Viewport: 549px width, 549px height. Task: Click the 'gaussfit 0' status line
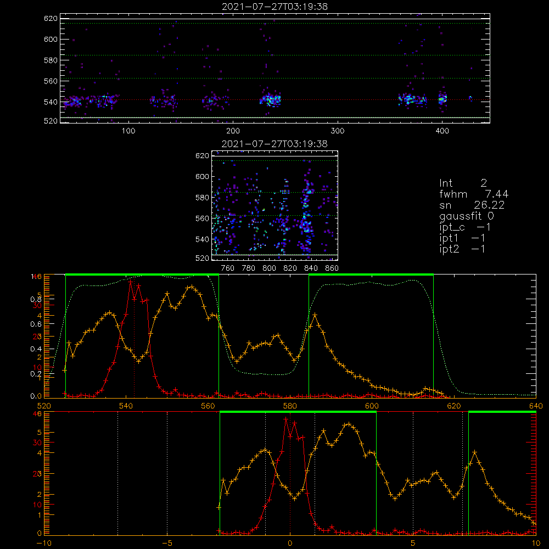click(x=466, y=216)
